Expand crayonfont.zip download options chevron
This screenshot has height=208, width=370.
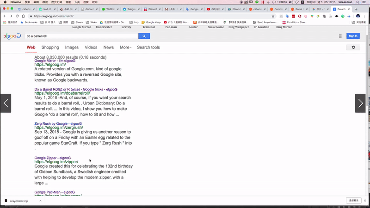point(40,201)
